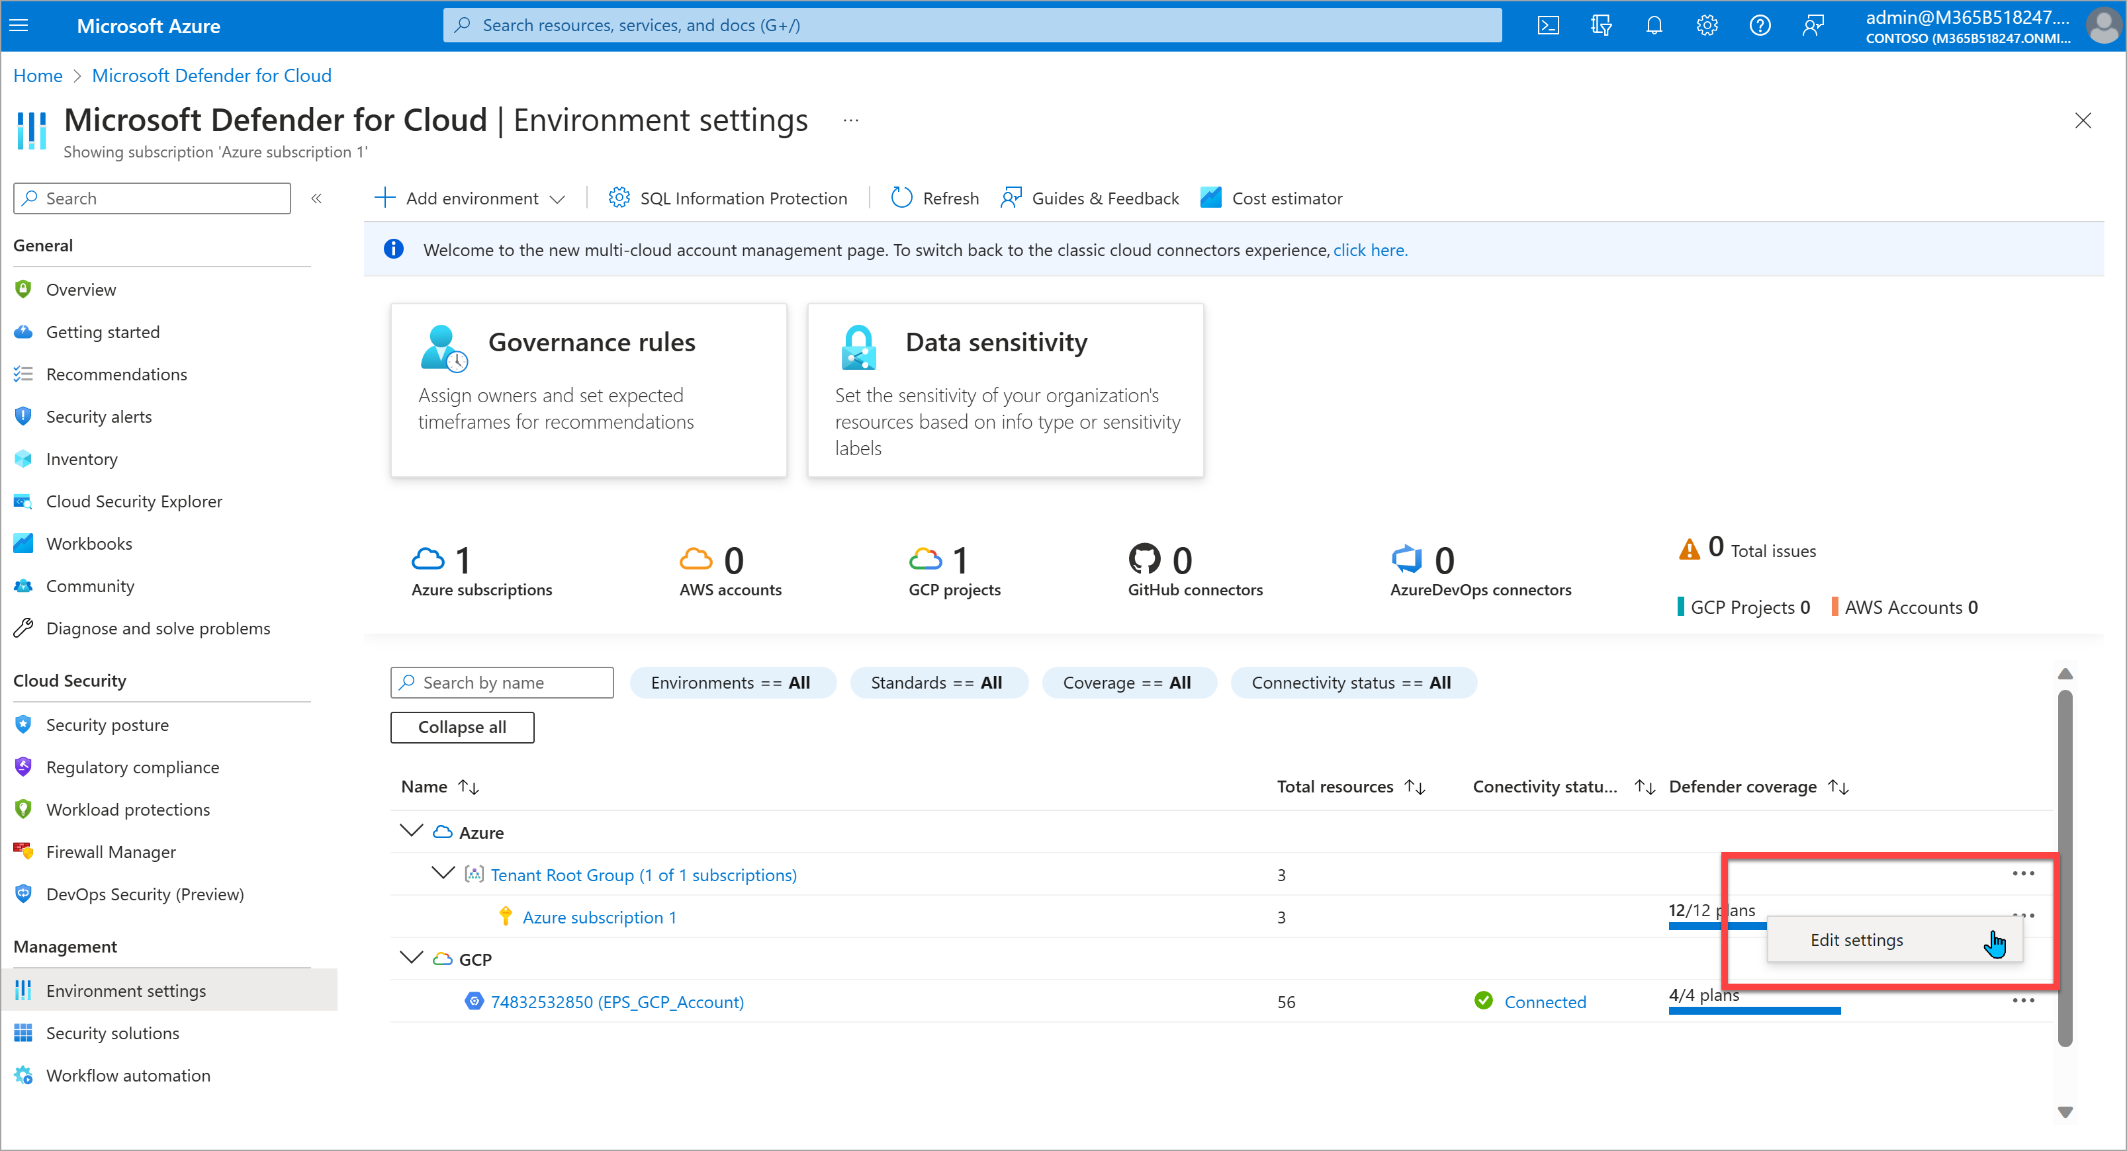Click the Cloud Security Explorer icon
Viewport: 2127px width, 1151px height.
27,500
